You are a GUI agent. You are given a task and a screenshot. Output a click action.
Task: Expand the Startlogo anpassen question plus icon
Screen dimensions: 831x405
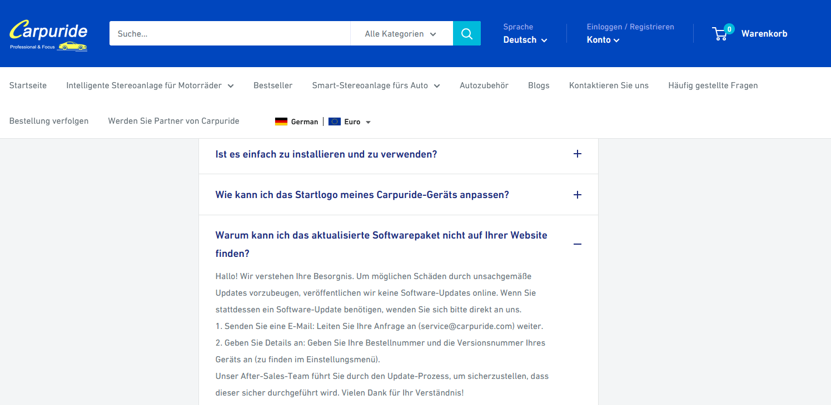click(x=578, y=195)
